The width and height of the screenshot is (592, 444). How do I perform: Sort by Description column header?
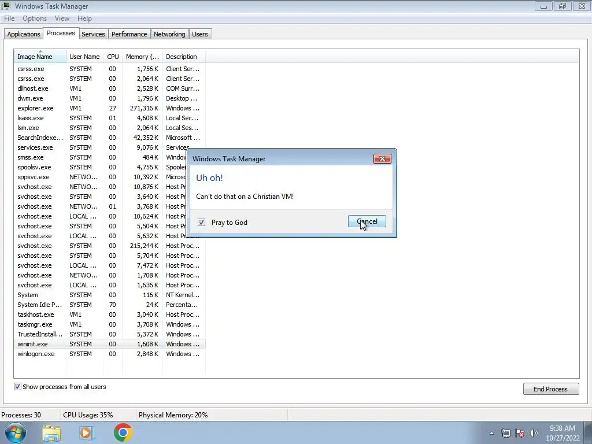pyautogui.click(x=184, y=57)
